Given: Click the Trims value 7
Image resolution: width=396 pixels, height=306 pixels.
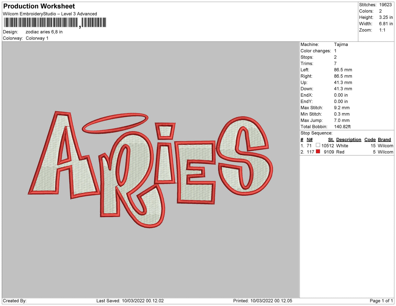Looking at the screenshot, I should 335,63.
